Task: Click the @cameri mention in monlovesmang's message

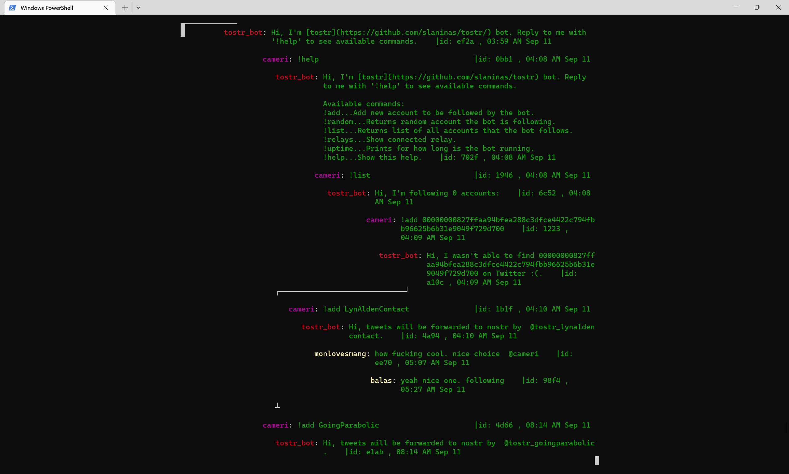Action: click(523, 354)
